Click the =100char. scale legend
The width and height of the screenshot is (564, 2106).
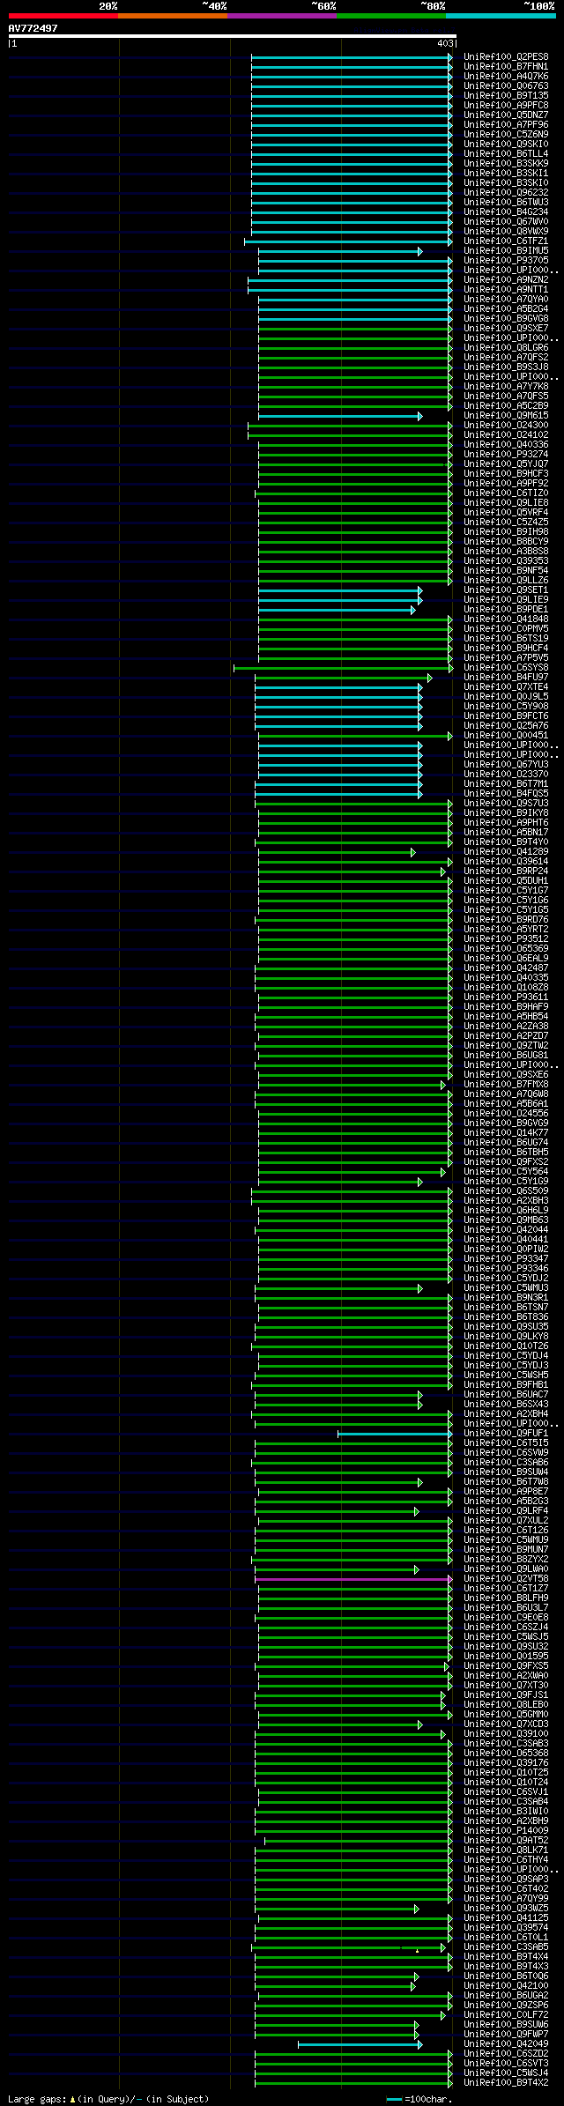[419, 2098]
